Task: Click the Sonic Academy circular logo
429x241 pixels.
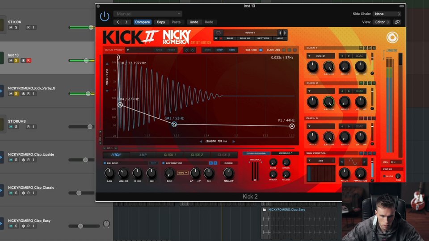Action: [x=392, y=37]
